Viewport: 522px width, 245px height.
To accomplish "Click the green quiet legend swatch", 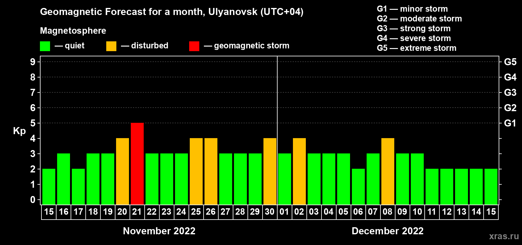I will [45, 46].
